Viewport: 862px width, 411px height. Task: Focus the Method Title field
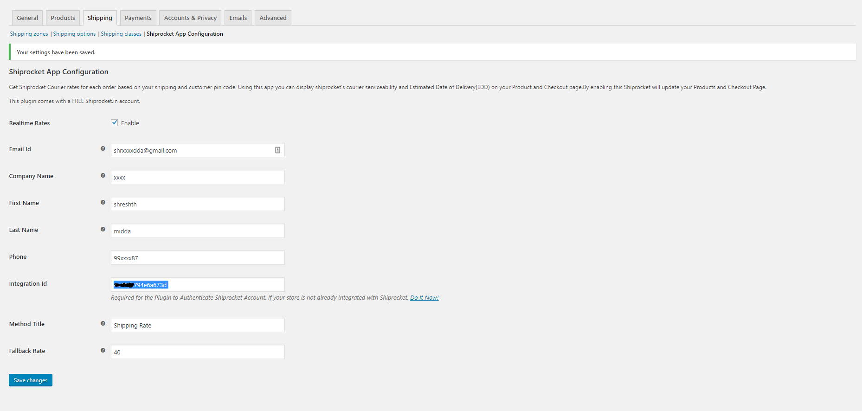click(198, 325)
